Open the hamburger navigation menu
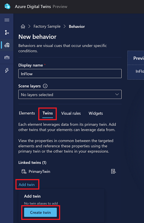144x223 pixels. pyautogui.click(x=7, y=20)
